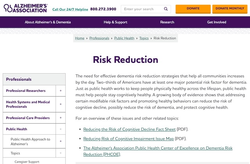Open About Alzheimer's & Dementia menu
Screen dimensions: 250x164
pyautogui.click(x=48, y=22)
